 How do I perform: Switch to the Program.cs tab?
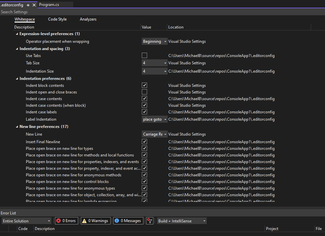pyautogui.click(x=49, y=5)
